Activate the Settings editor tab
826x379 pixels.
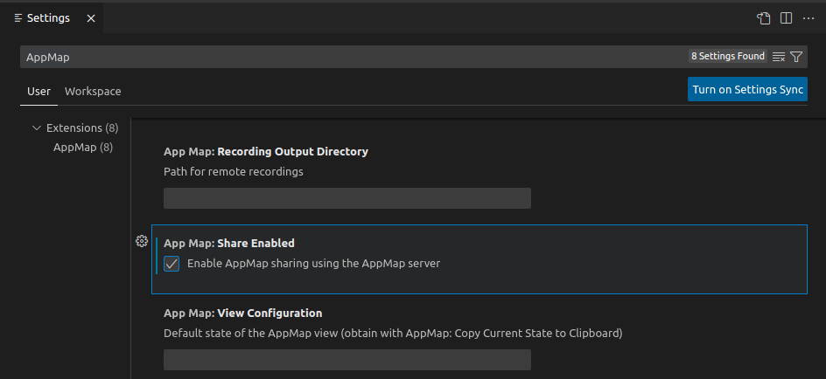(x=52, y=18)
